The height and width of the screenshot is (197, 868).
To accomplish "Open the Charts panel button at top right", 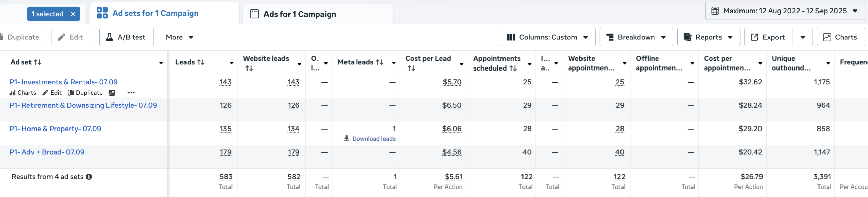I will (x=841, y=37).
